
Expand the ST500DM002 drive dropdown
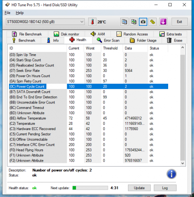tap(45, 22)
